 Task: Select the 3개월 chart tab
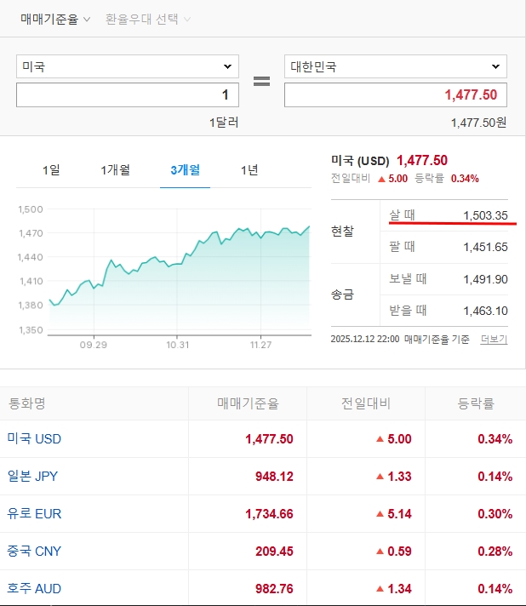click(x=185, y=170)
